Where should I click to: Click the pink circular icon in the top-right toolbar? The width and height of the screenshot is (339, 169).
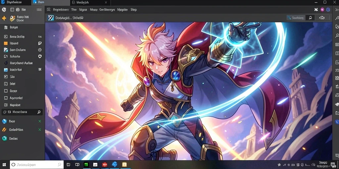(x=322, y=10)
